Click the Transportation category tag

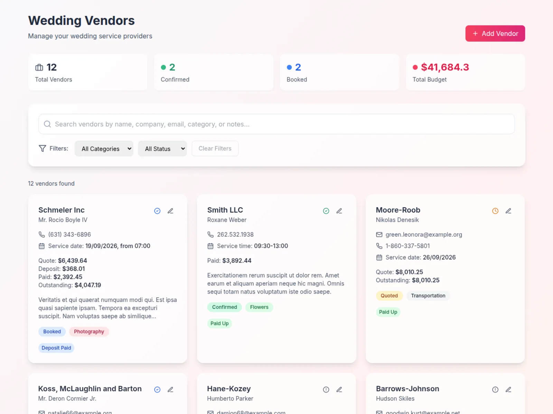428,296
